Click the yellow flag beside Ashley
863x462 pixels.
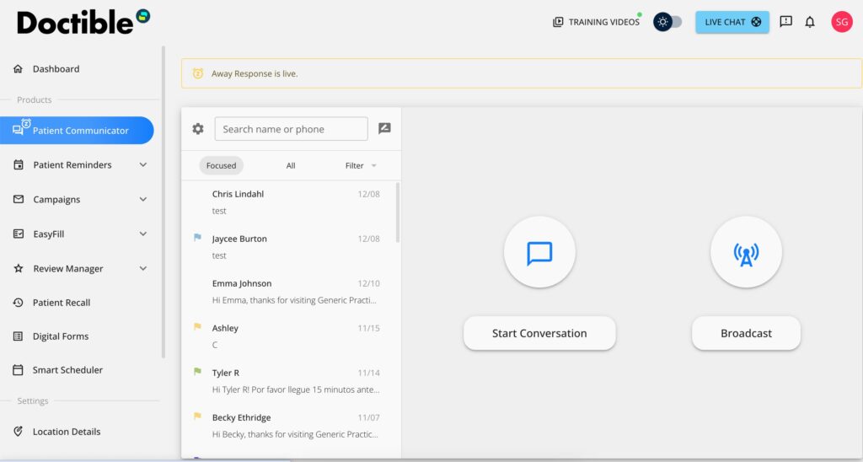tap(197, 327)
